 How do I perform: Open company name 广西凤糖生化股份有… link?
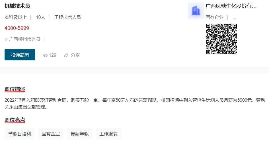[x=231, y=6]
